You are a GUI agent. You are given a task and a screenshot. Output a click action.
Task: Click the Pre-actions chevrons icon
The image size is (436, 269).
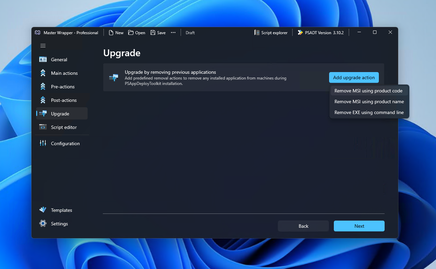tap(43, 86)
